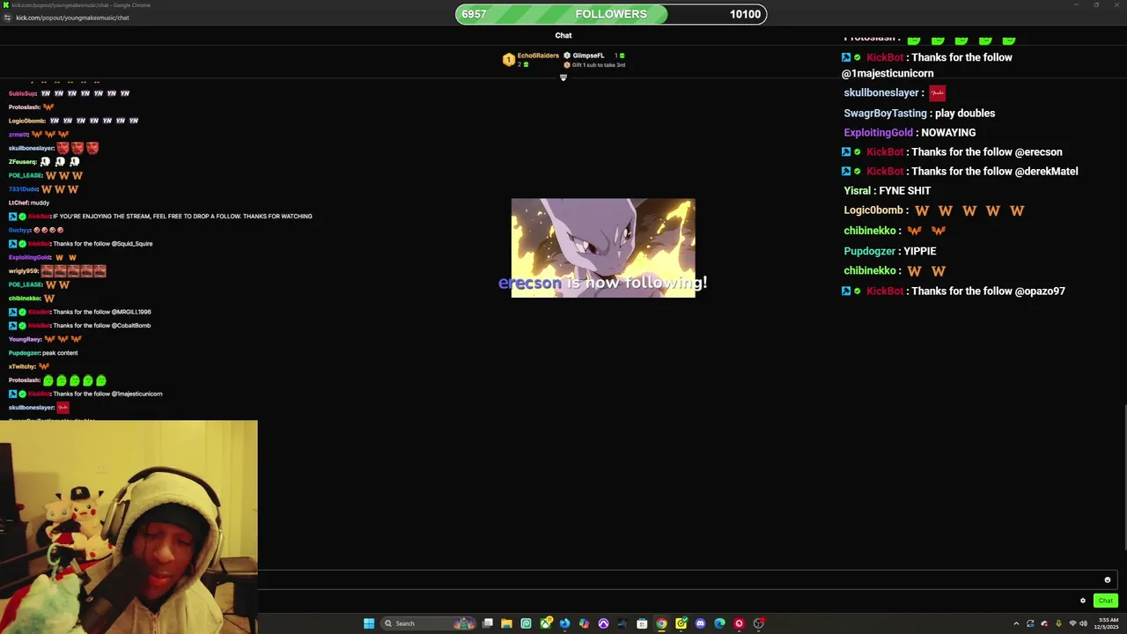Click Protoslash's green emote row in left chat

tap(75, 380)
